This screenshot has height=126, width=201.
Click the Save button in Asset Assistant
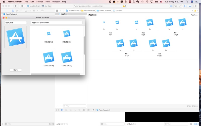point(16,70)
